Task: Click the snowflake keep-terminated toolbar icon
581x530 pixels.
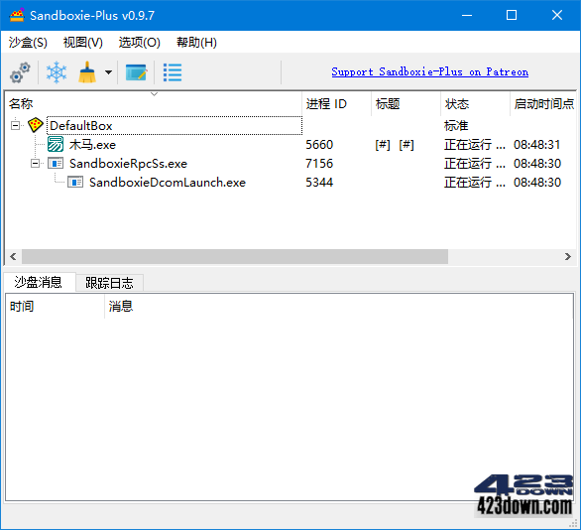Action: point(57,72)
